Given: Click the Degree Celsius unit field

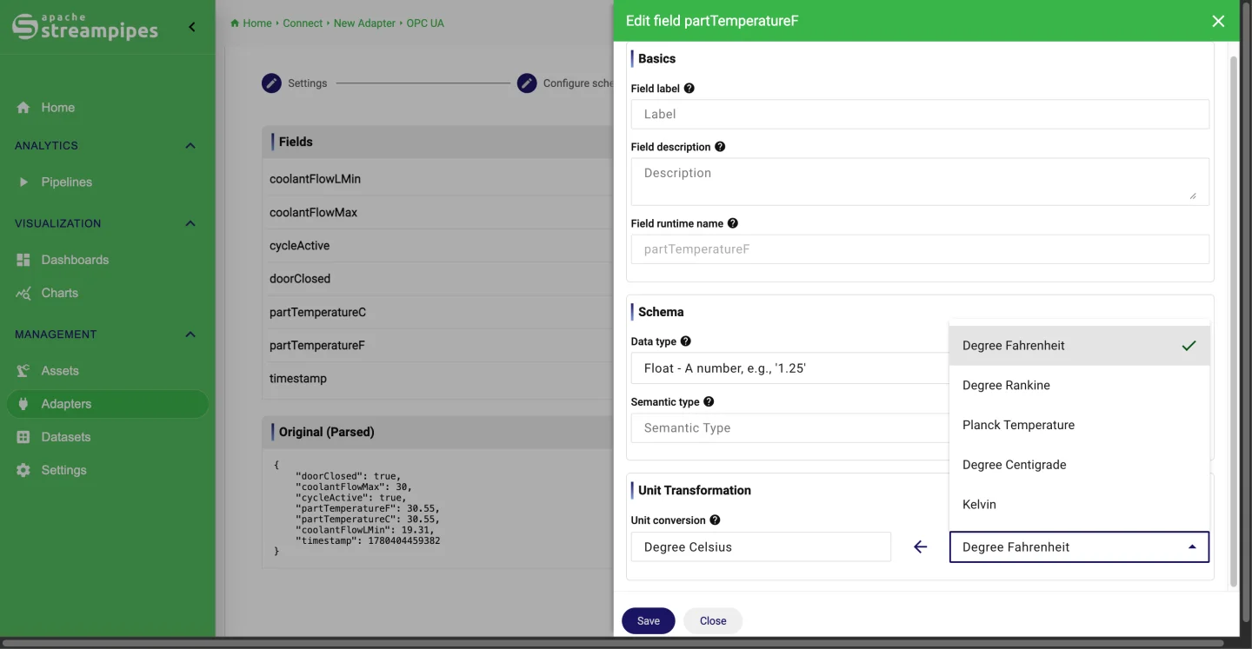Looking at the screenshot, I should tap(761, 547).
